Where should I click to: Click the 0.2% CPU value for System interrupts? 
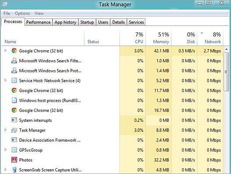pos(139,120)
